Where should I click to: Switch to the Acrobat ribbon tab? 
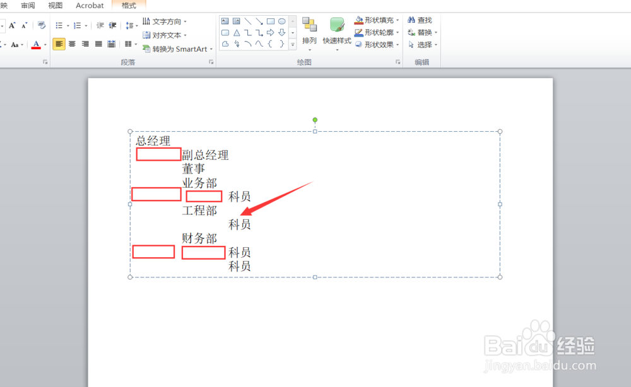(90, 6)
